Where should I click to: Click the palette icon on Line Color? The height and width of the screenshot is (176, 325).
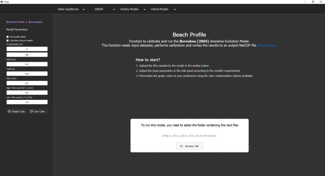[32, 111]
